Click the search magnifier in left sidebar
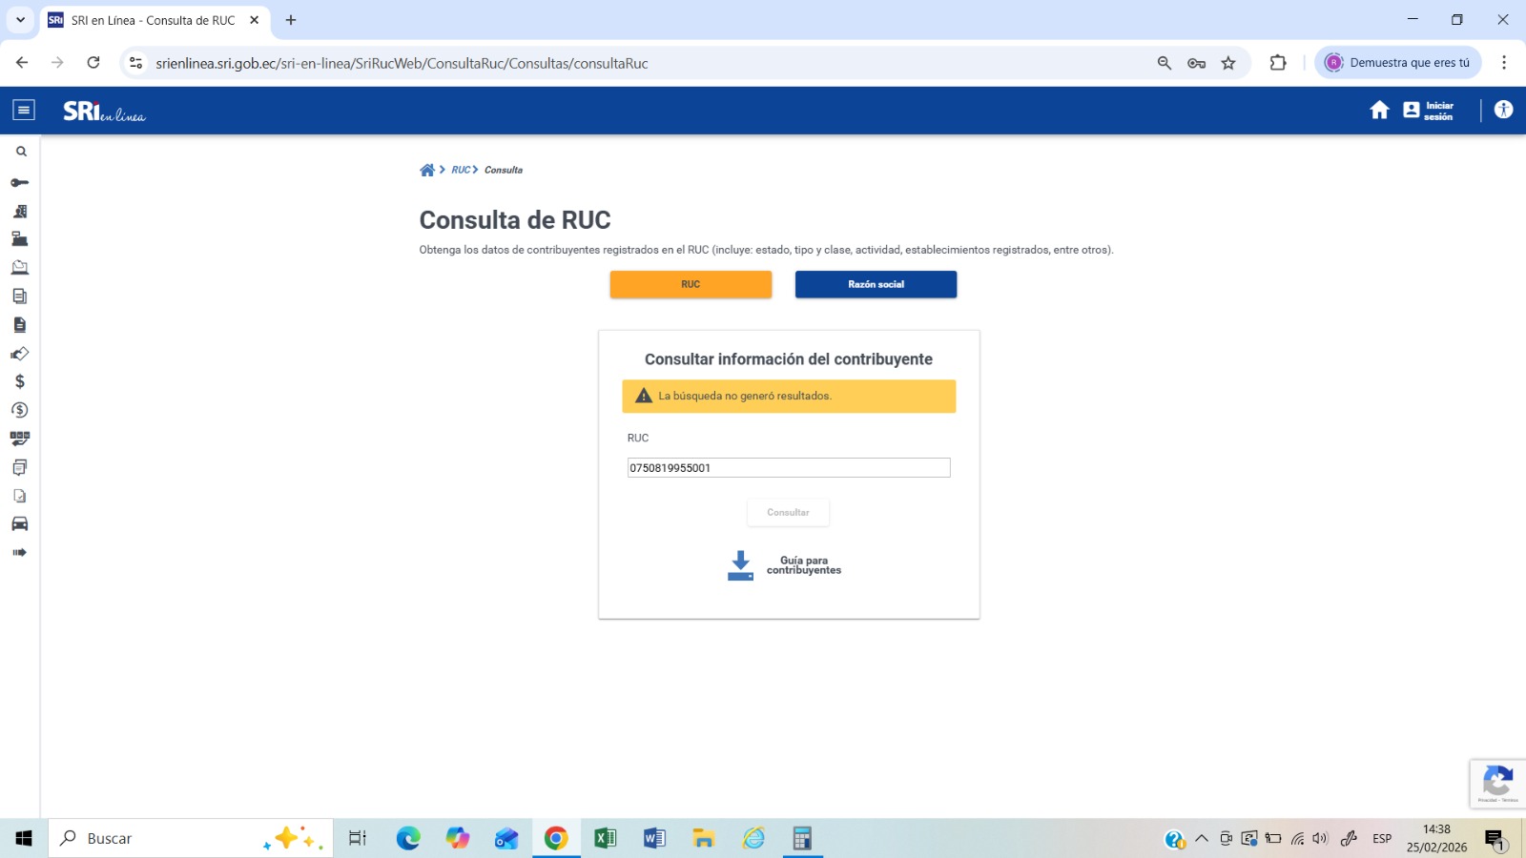 pyautogui.click(x=21, y=152)
